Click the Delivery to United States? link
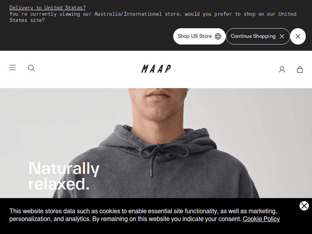This screenshot has height=234, width=312. [x=47, y=7]
